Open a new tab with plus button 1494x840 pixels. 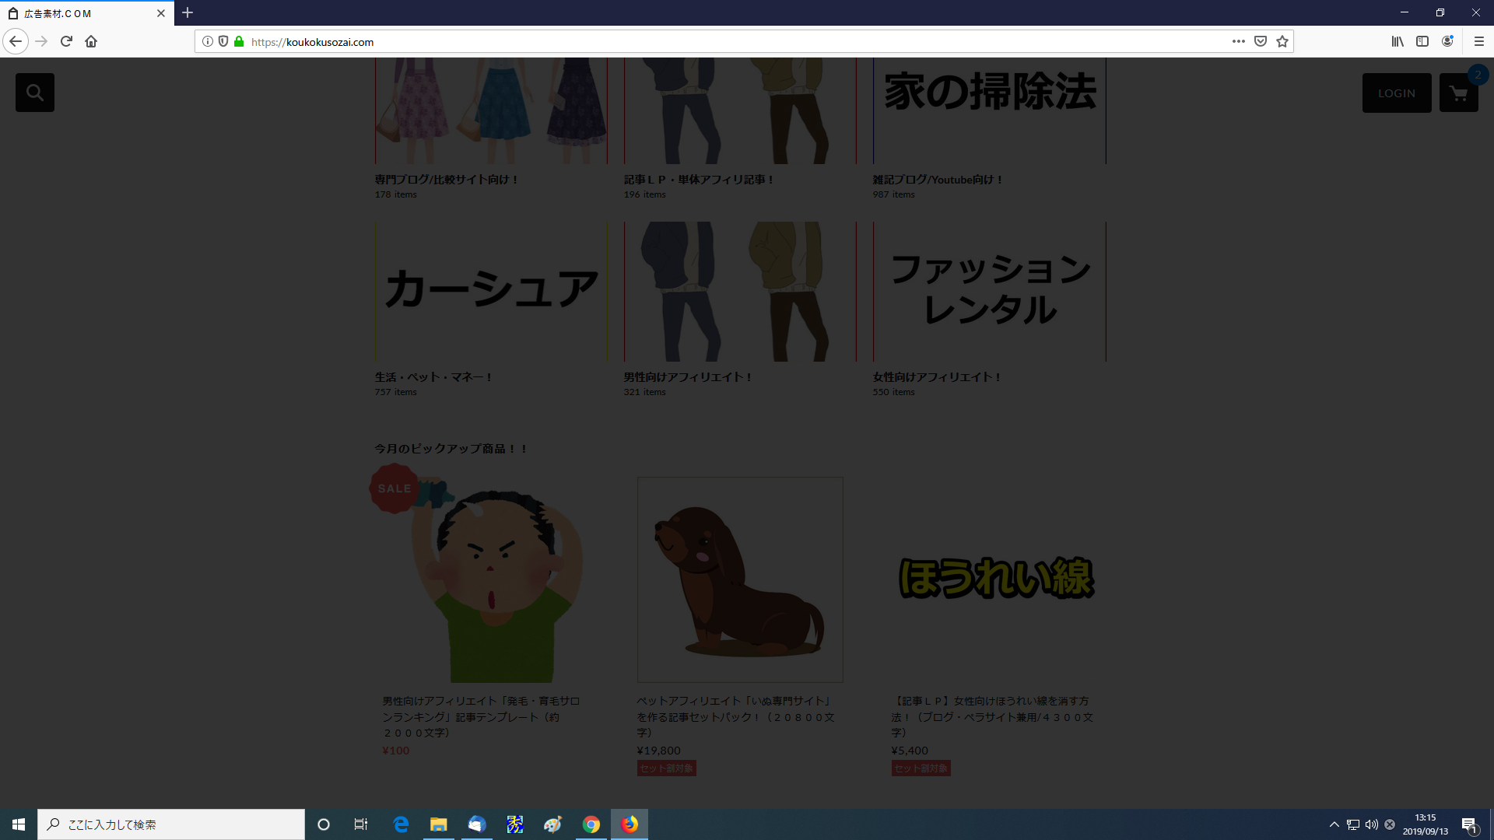click(x=188, y=12)
